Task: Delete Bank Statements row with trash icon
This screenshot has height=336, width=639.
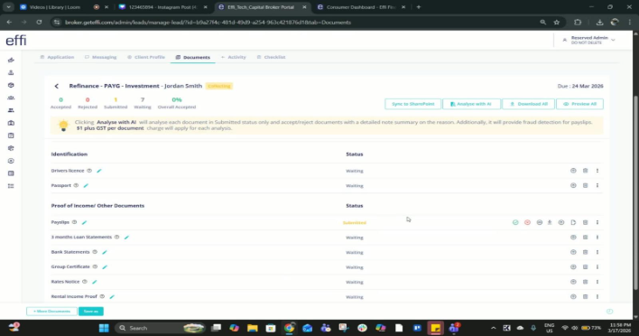Action: coord(585,252)
